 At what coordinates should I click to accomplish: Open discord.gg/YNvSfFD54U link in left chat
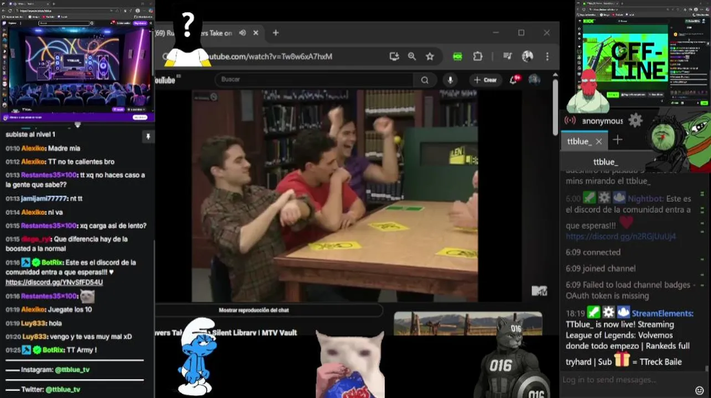(54, 282)
